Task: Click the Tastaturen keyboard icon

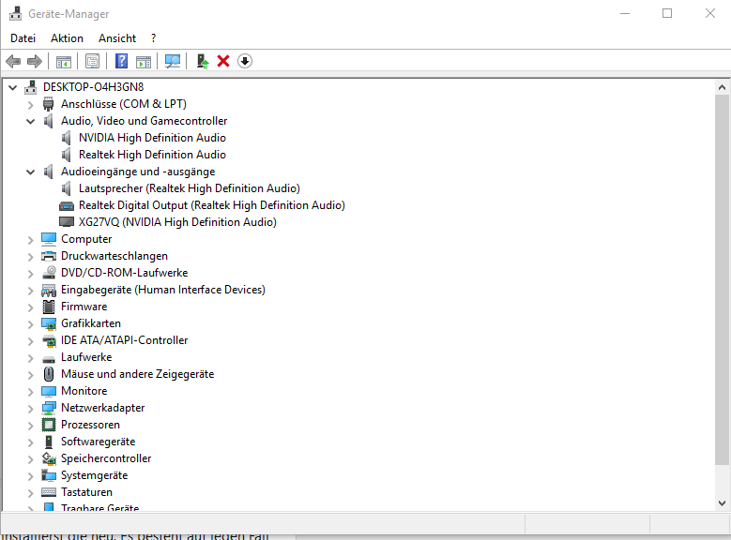Action: coord(49,492)
